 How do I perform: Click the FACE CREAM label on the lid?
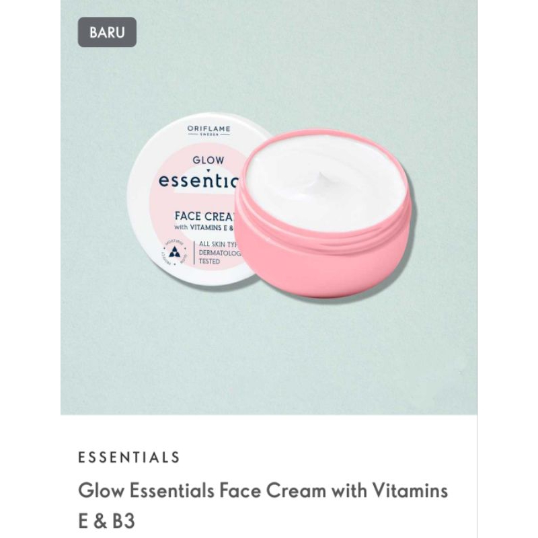click(206, 216)
